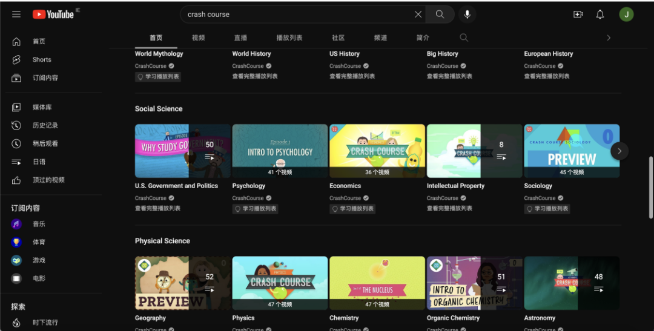The width and height of the screenshot is (654, 331).
Task: View full U.S. Government and Politics playlist
Action: (x=157, y=208)
